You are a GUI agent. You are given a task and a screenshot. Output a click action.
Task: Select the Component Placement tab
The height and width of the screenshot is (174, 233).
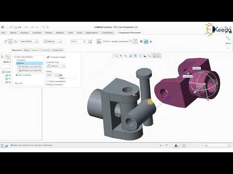(x=130, y=33)
